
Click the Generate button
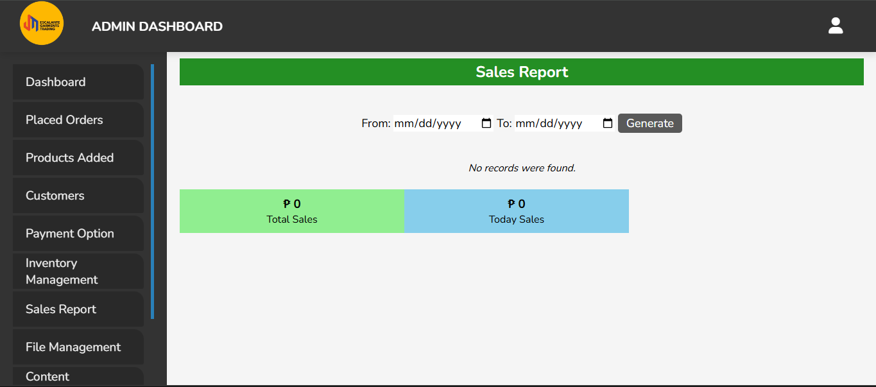649,123
